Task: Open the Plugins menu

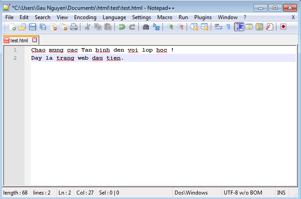Action: 203,17
